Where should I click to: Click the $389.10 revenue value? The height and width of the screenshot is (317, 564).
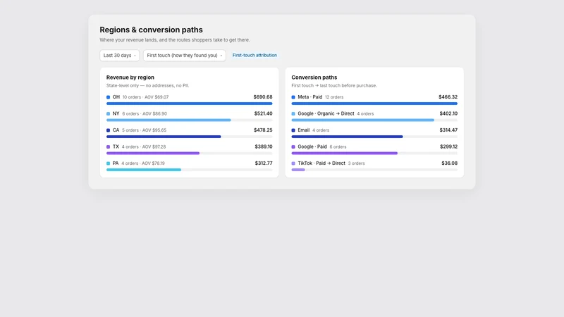pos(264,147)
